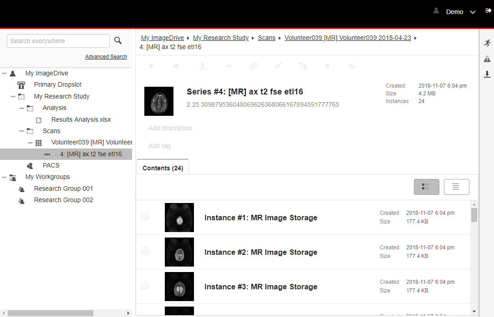Tick the Instance #2 checkbox
The height and width of the screenshot is (317, 494).
pyautogui.click(x=145, y=251)
